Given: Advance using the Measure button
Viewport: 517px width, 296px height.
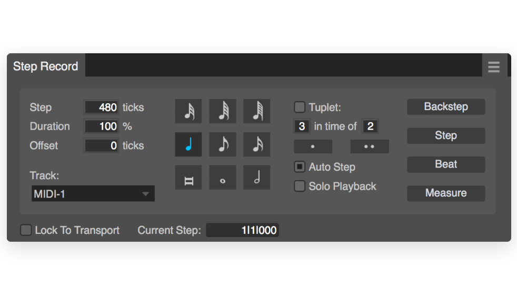Looking at the screenshot, I should tap(446, 193).
